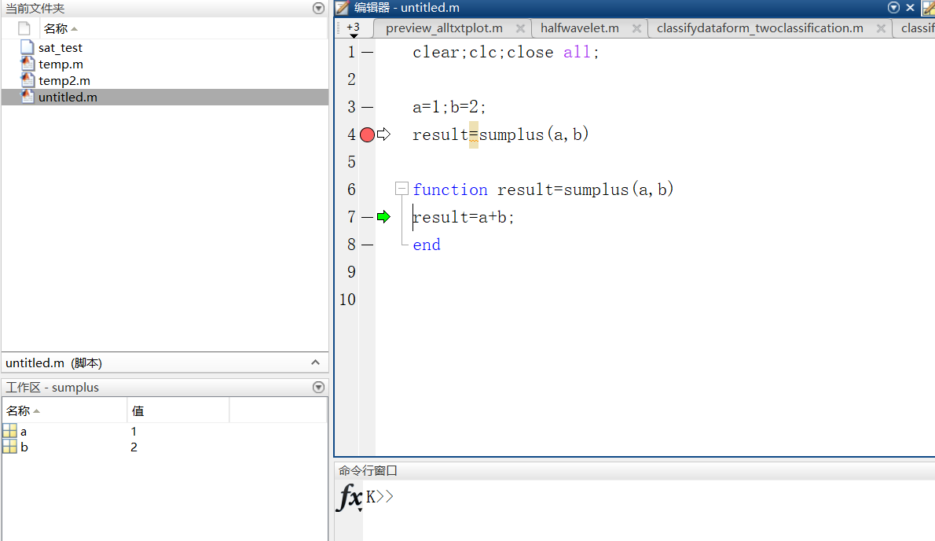Open the current folder panel actions dropdown
Viewport: 935px width, 541px height.
(318, 9)
